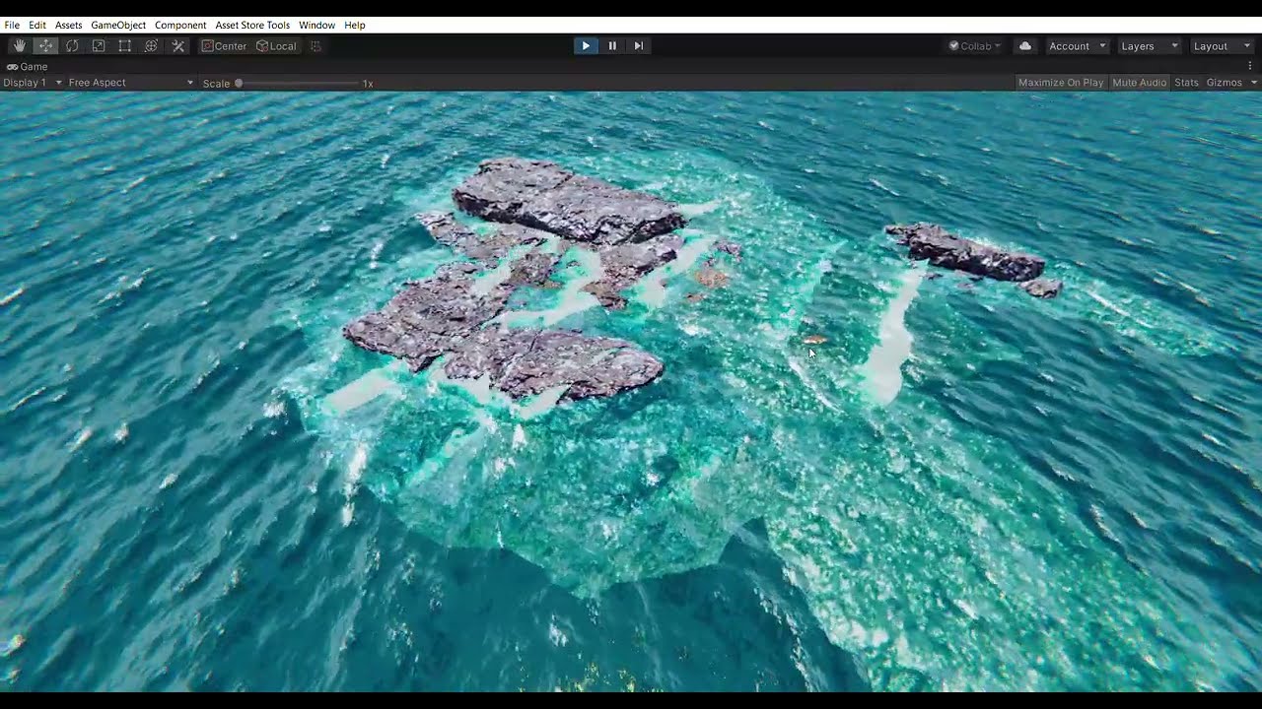Open the File menu
Screen dimensions: 1262x709
click(12, 25)
